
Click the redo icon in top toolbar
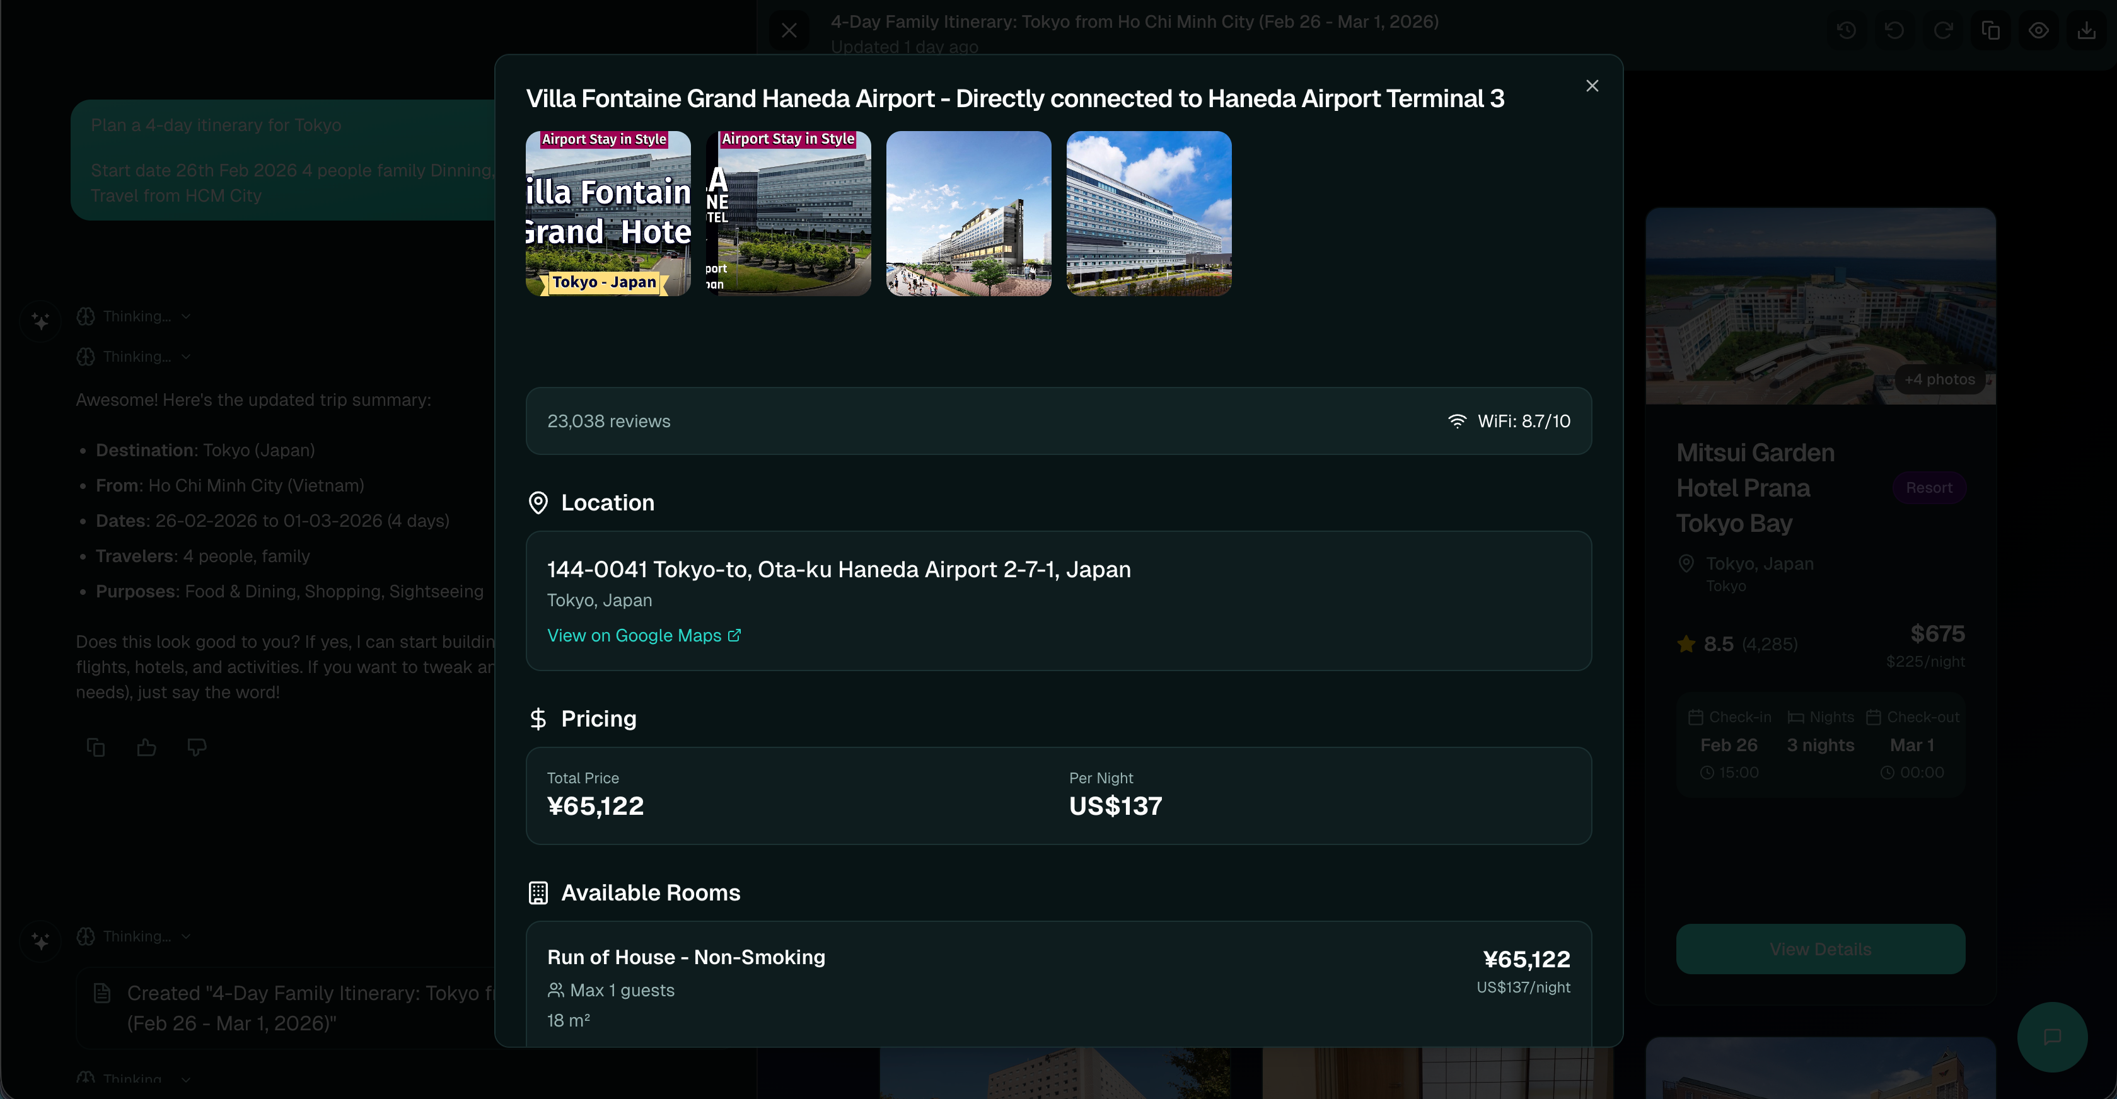coord(1943,30)
